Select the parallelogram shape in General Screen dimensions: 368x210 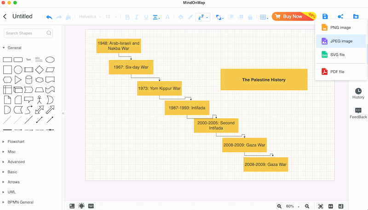click(50, 69)
